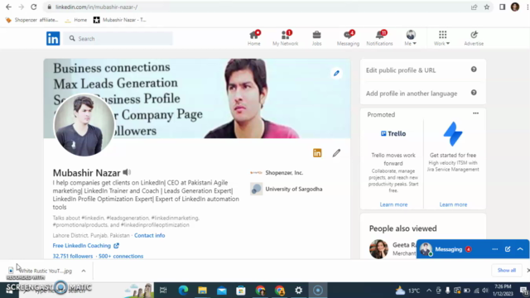Play the name pronunciation speaker icon
Image resolution: width=530 pixels, height=298 pixels.
click(127, 173)
